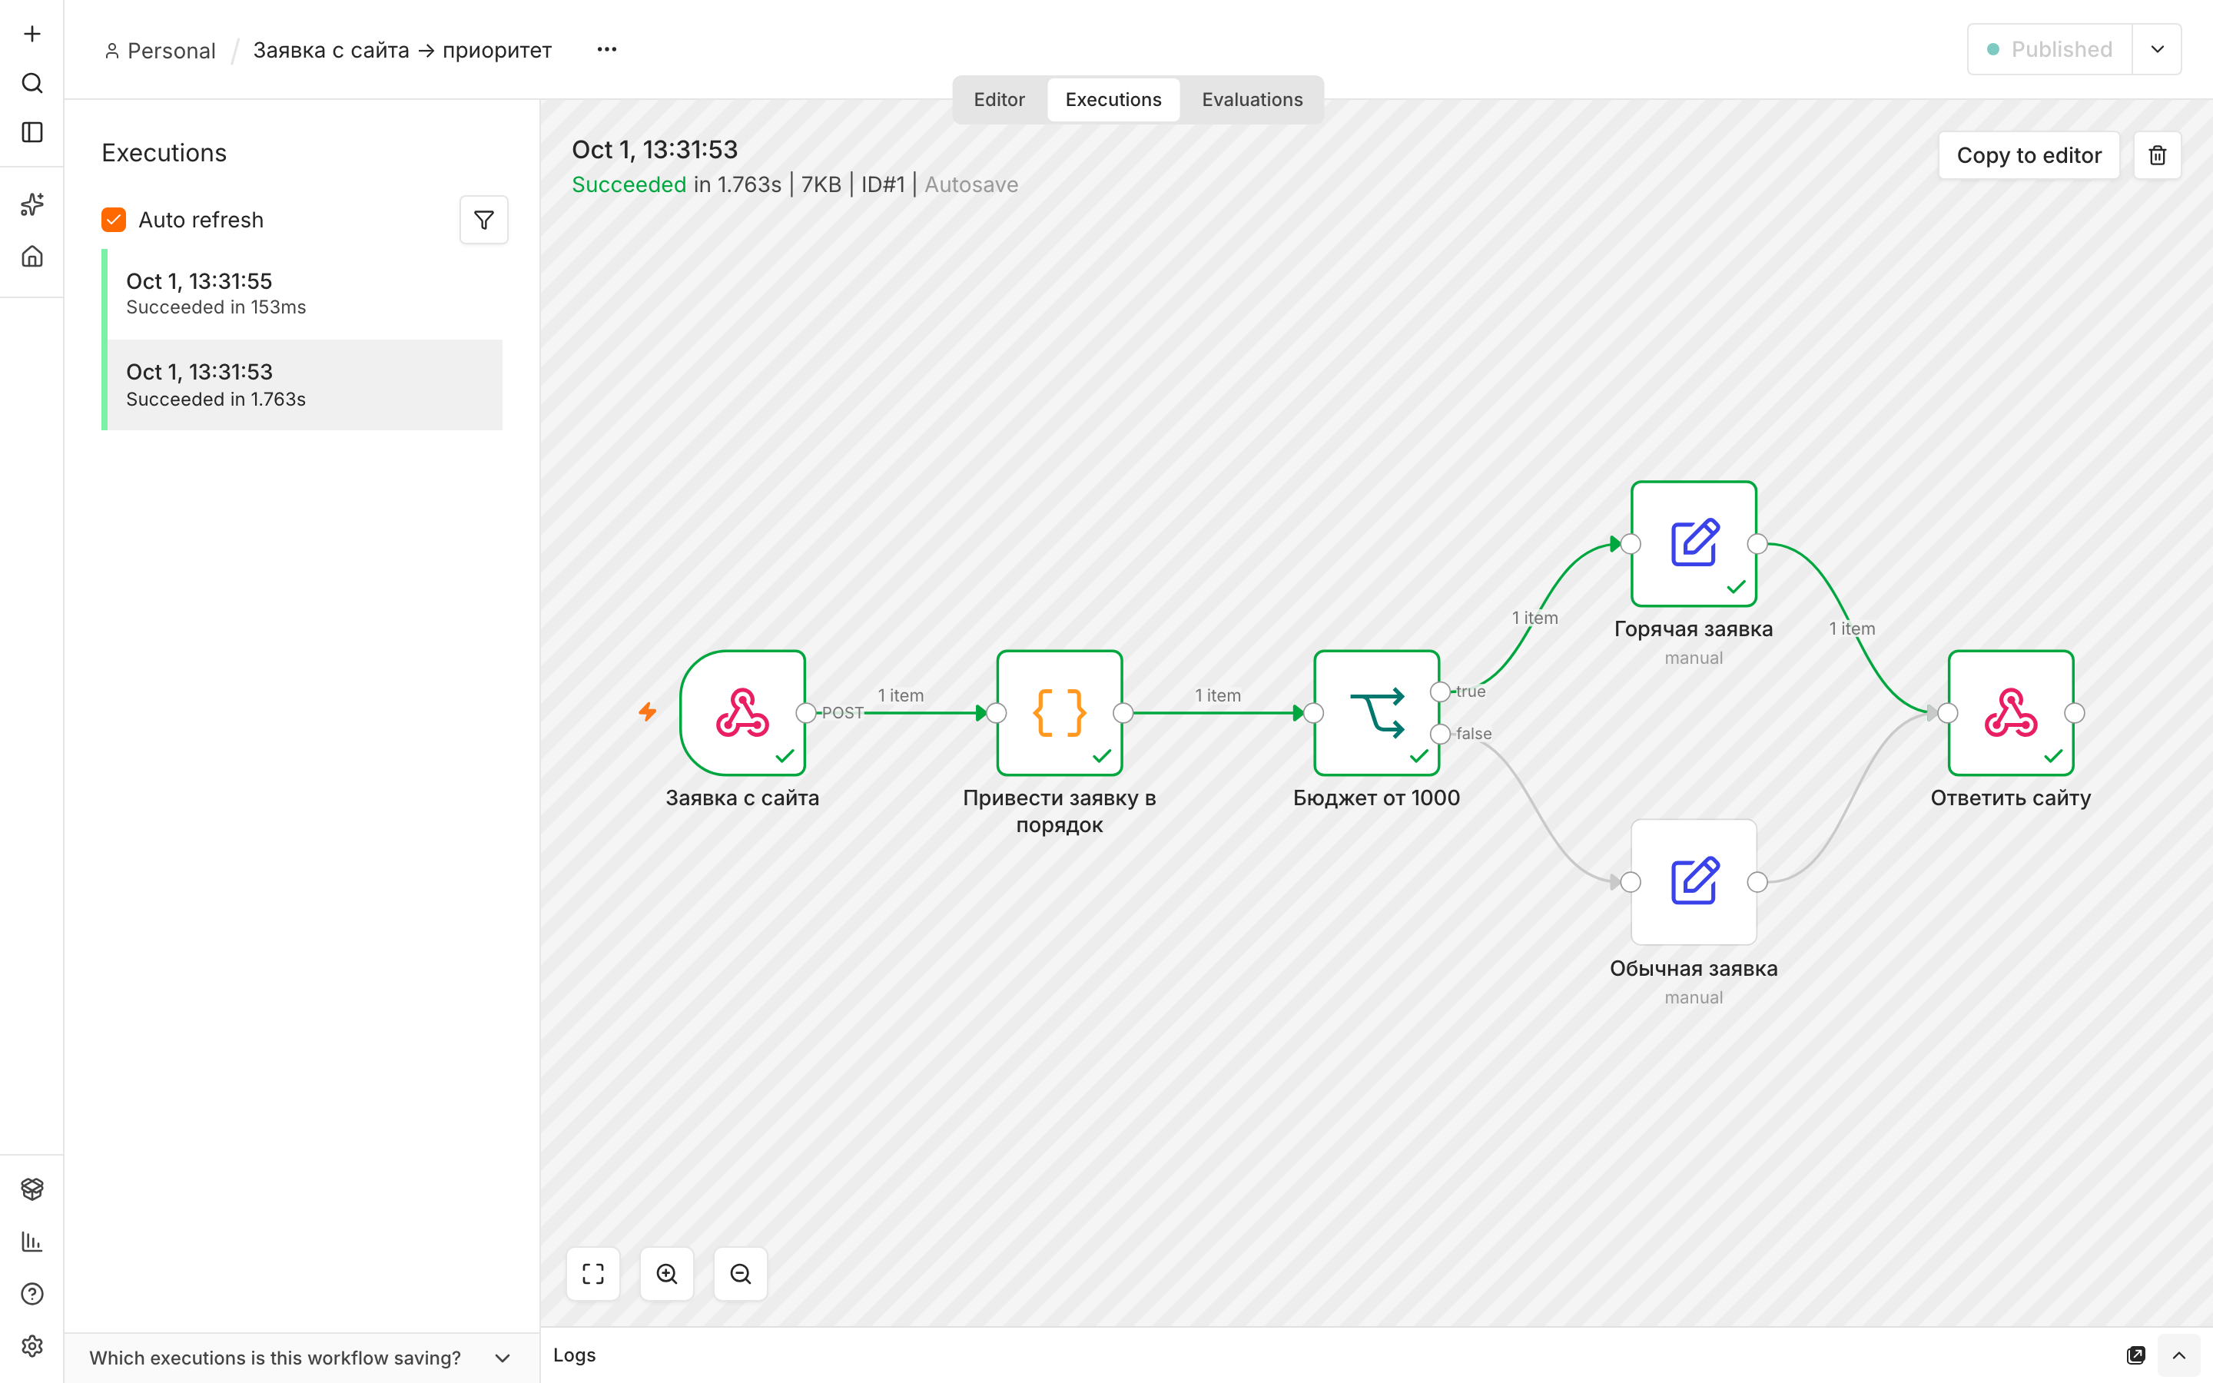Click the orange trigger lightning bolt icon

coord(648,711)
